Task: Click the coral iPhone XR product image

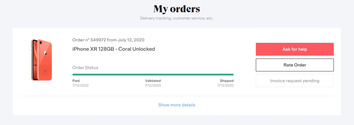Action: coord(42,60)
